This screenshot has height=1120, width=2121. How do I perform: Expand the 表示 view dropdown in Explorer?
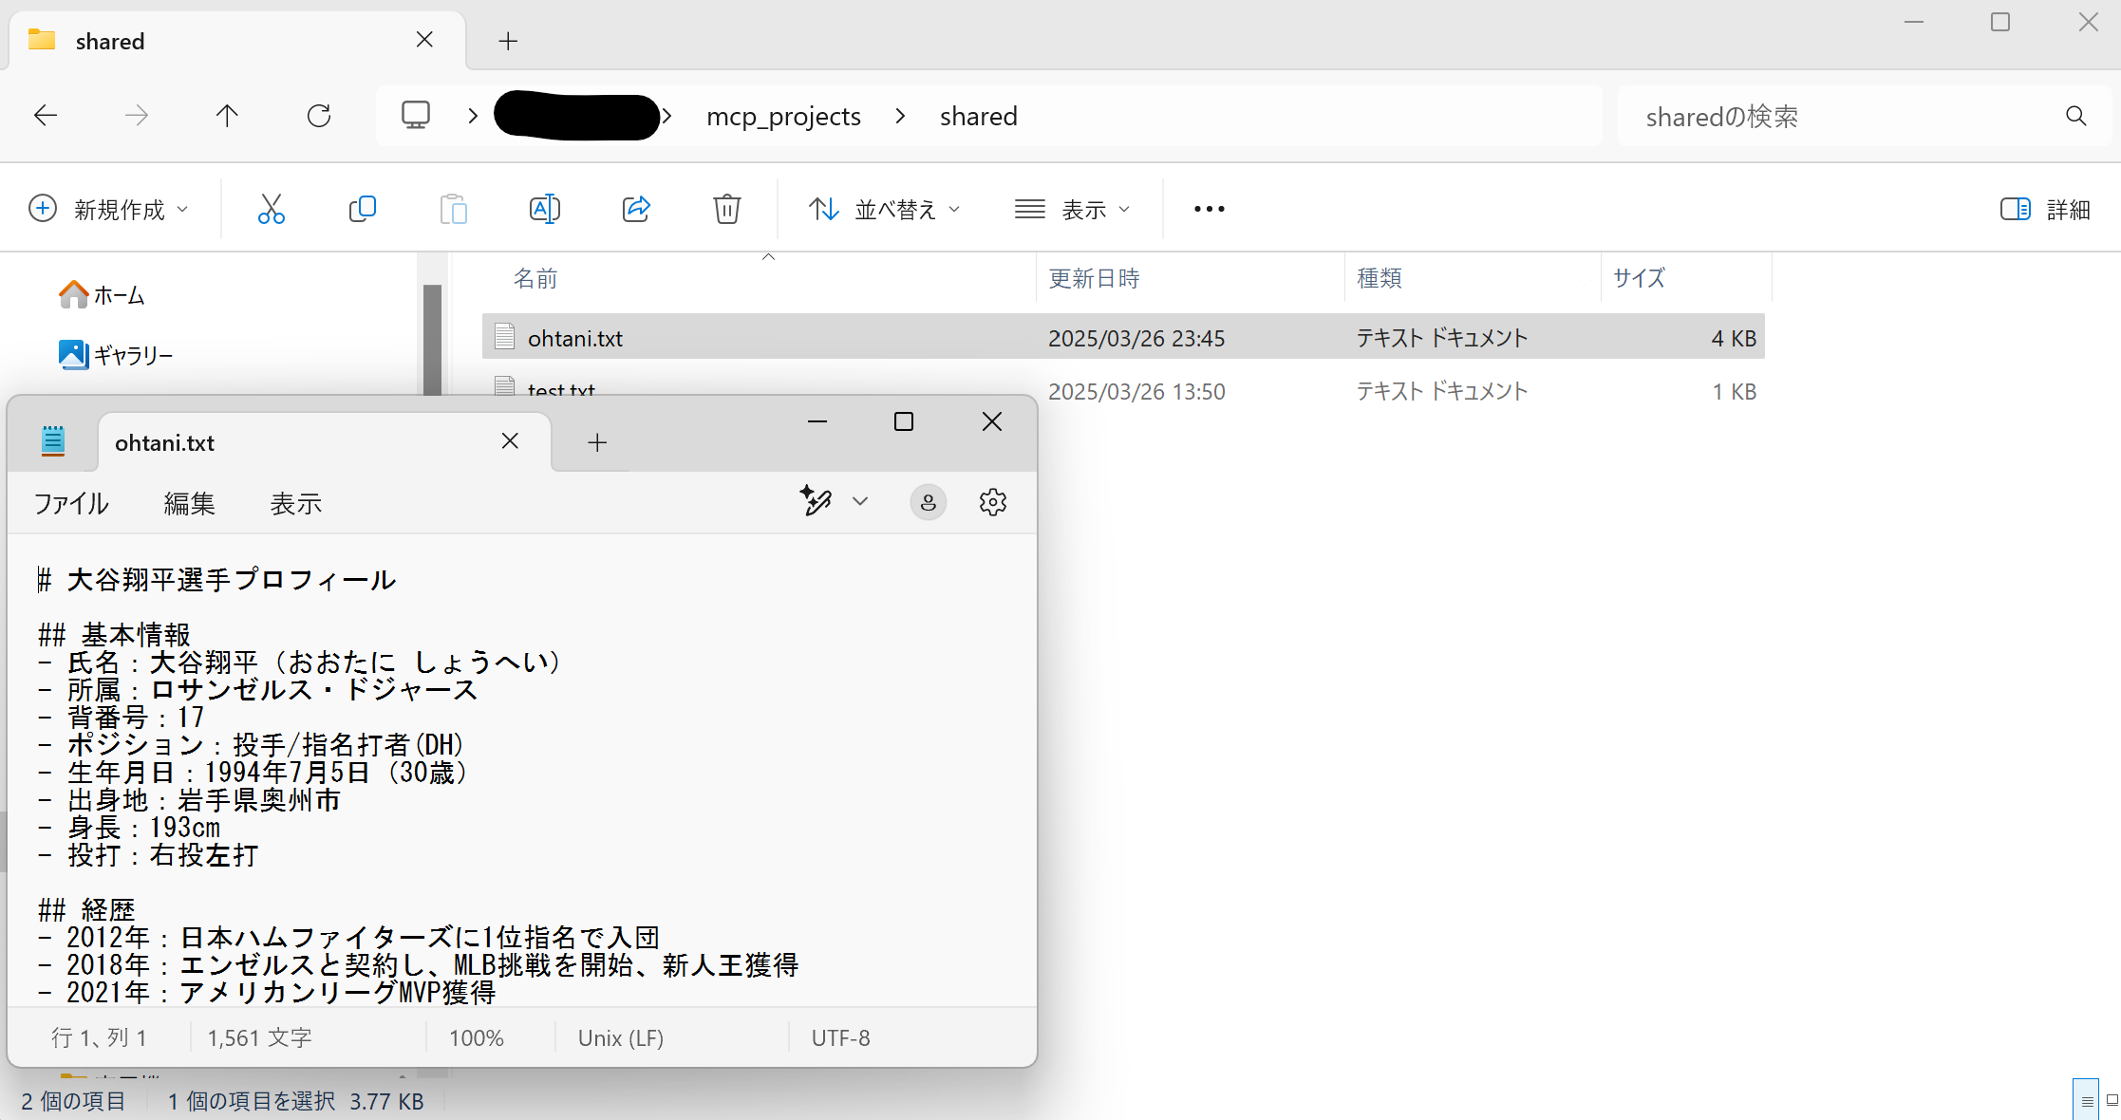pos(1072,209)
